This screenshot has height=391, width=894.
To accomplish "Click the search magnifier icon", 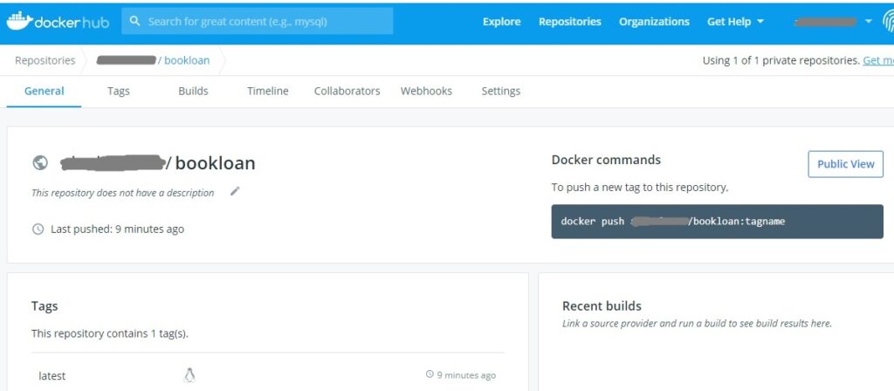I will pyautogui.click(x=134, y=21).
